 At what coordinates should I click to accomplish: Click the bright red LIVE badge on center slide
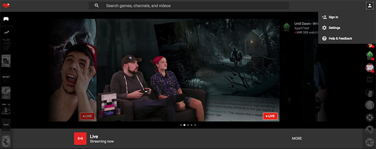(x=270, y=116)
